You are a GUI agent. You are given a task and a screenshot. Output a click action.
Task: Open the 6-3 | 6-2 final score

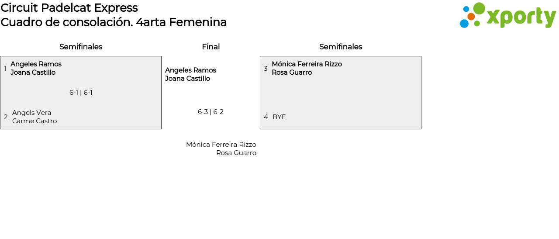tap(210, 112)
